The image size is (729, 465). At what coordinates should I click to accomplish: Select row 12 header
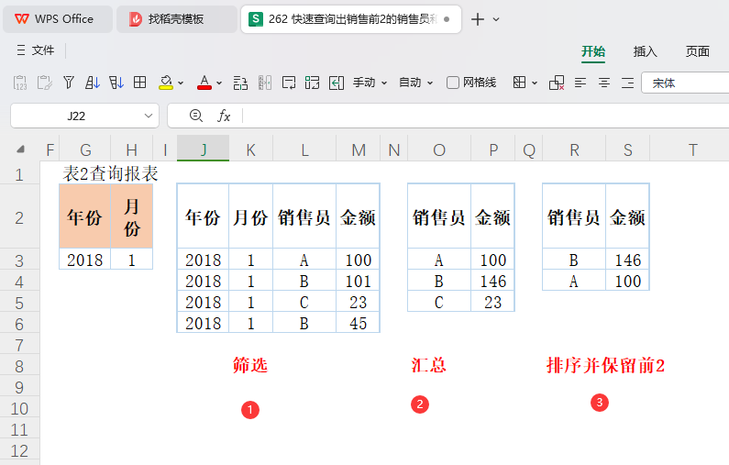point(19,450)
